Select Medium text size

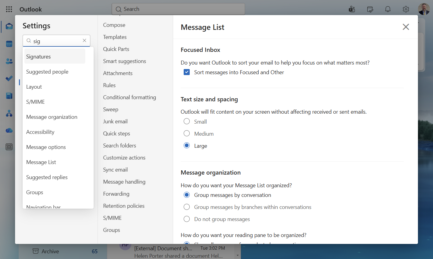[187, 133]
